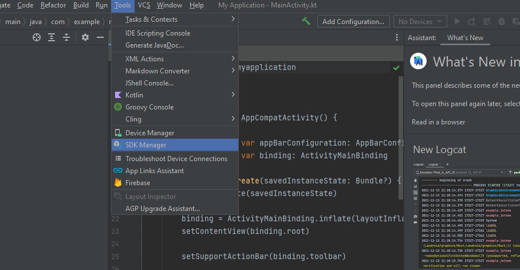The width and height of the screenshot is (520, 270).
Task: Click the green checkmark inspection indicator
Action: [x=396, y=68]
